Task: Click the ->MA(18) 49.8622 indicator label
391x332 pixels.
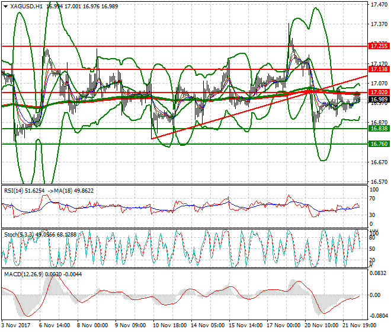Action: [x=70, y=191]
